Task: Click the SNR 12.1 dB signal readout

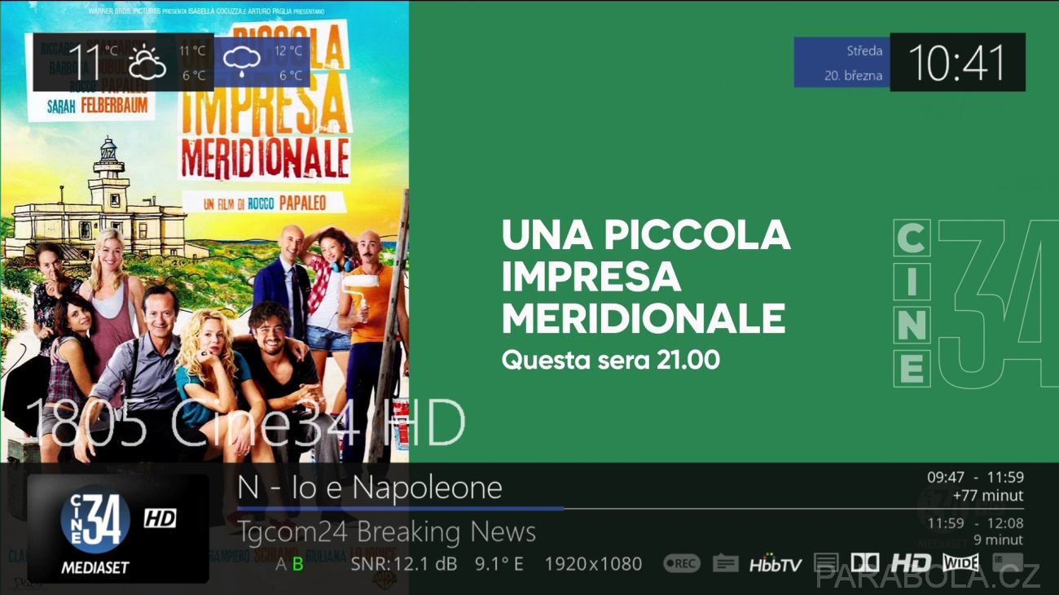Action: [x=404, y=563]
